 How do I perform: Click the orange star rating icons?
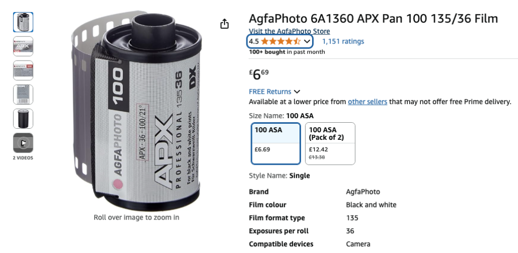[x=281, y=41]
